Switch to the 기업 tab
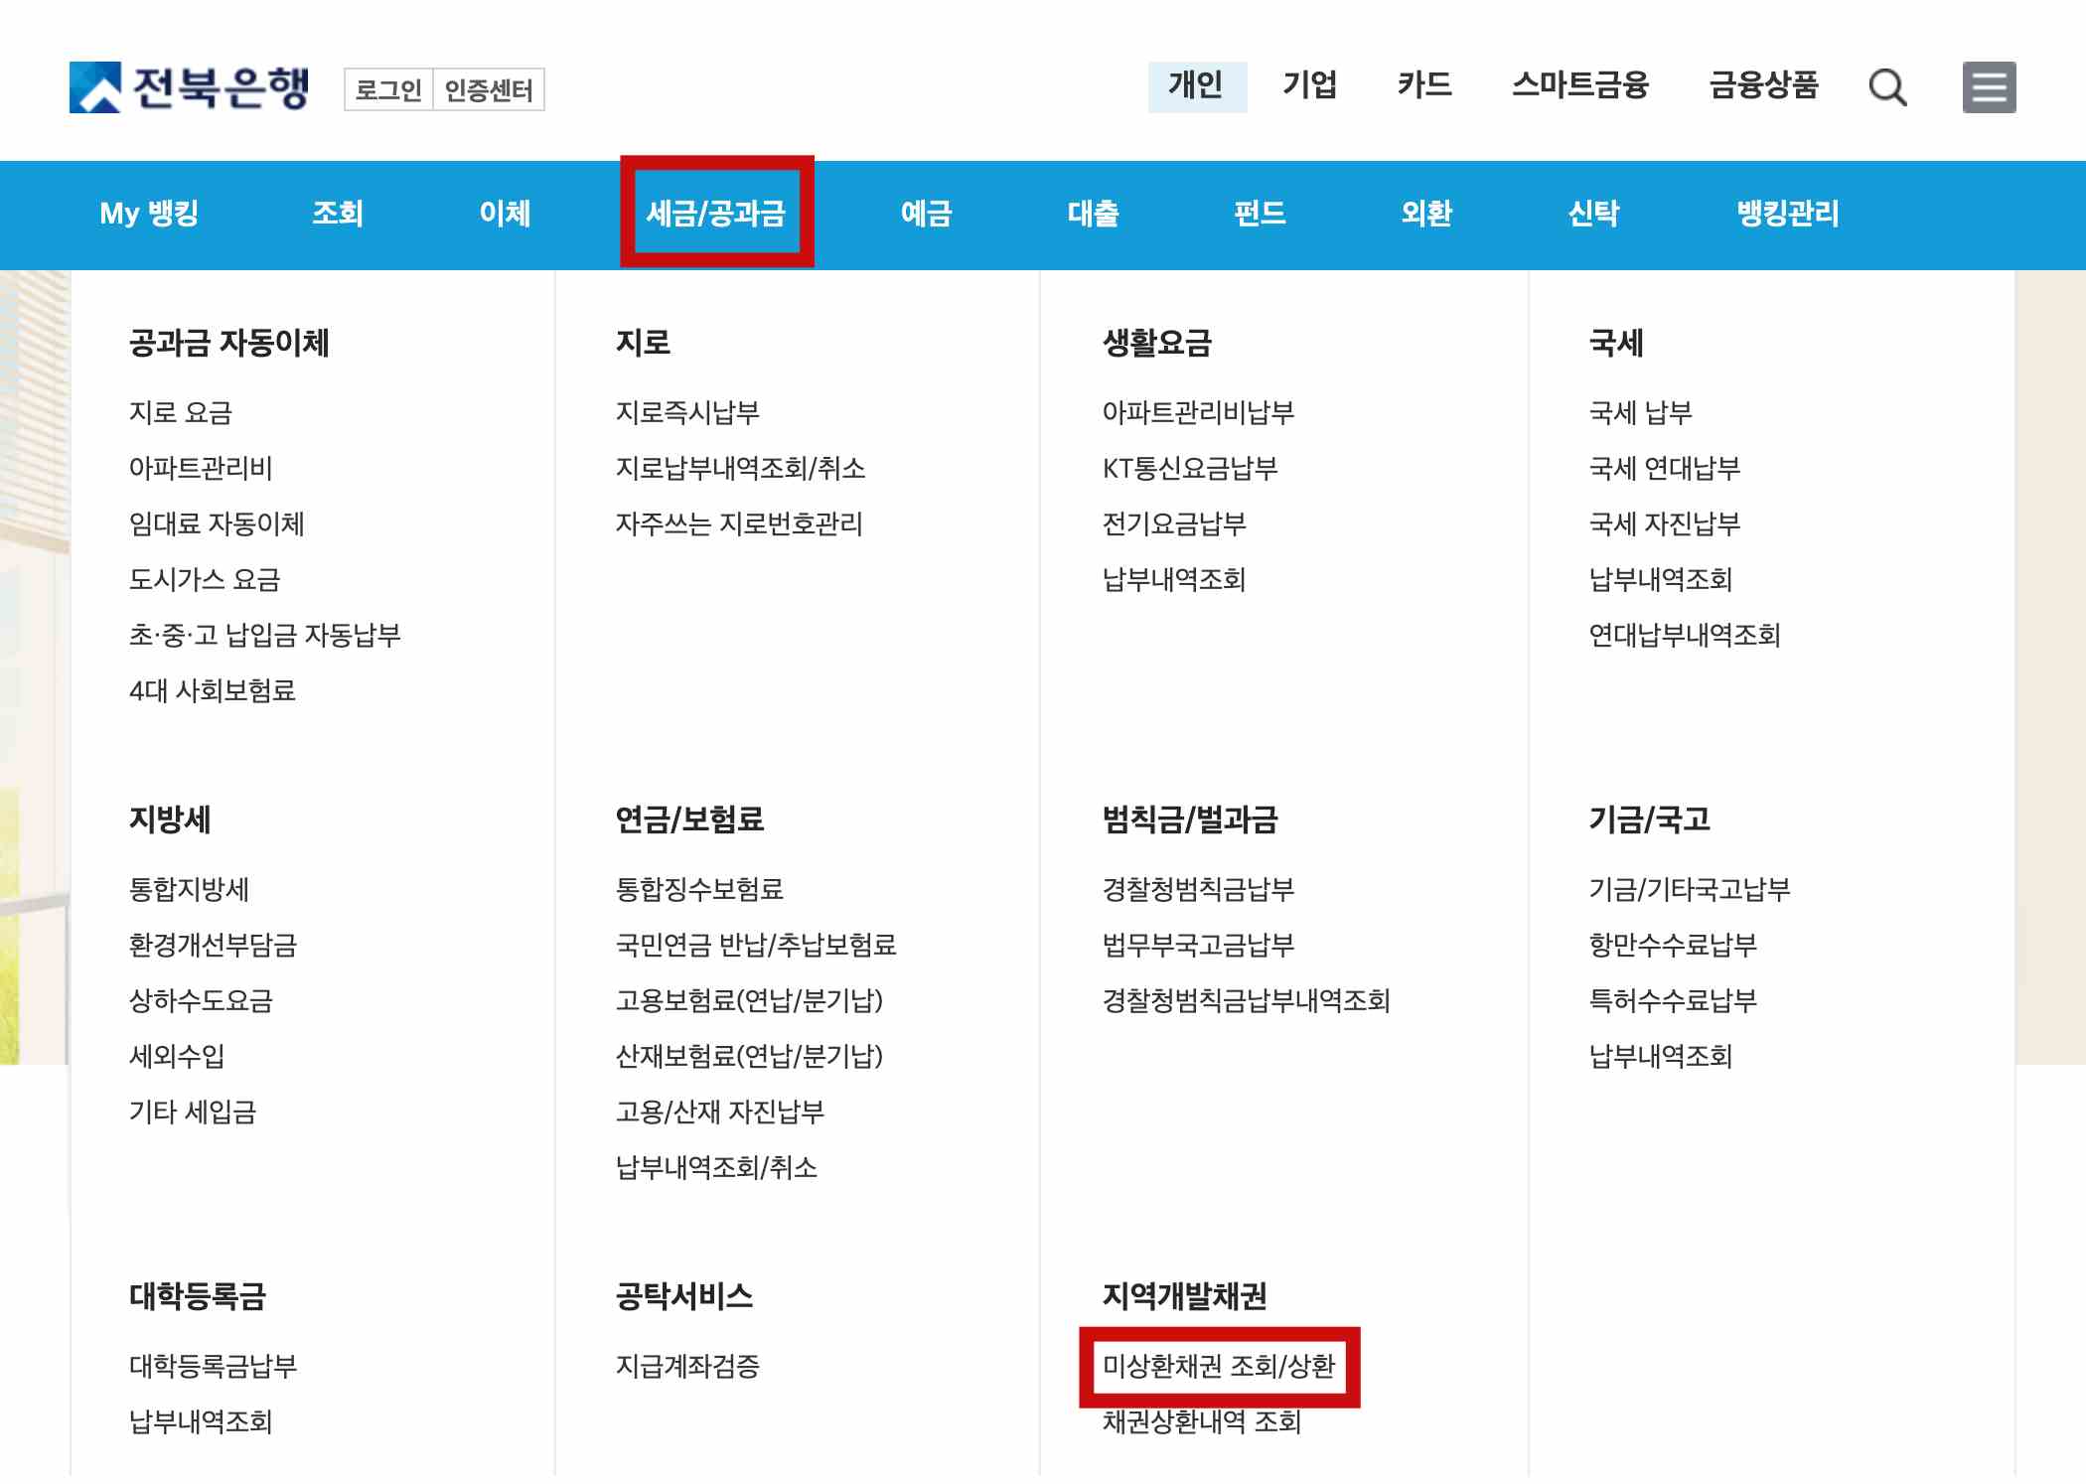Screen dimensions: 2086x1484 pos(1311,87)
